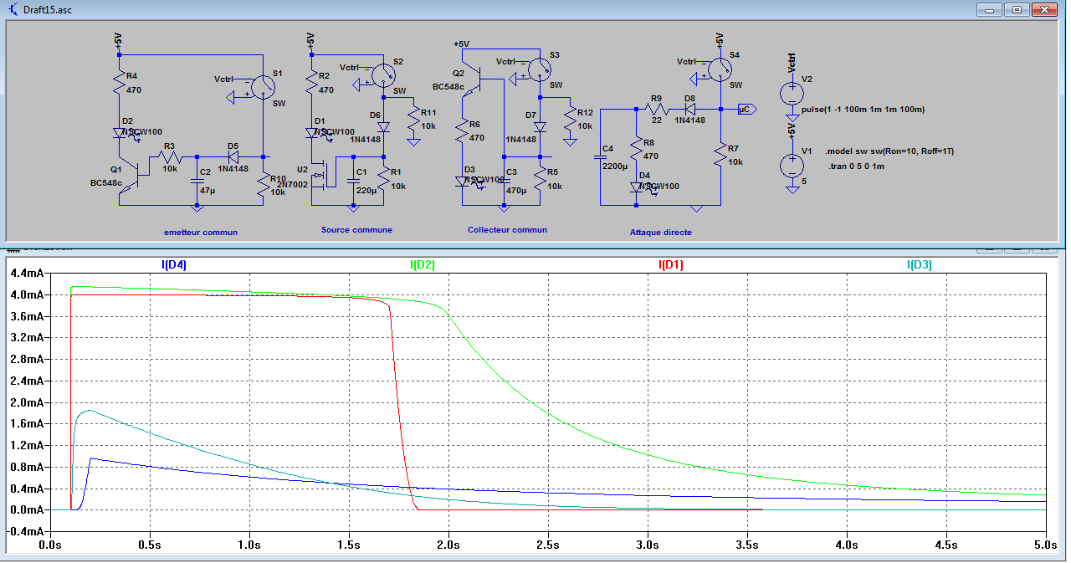Click the 'Source commune' comment label
Viewport: 1071px width, 563px height.
pos(356,229)
